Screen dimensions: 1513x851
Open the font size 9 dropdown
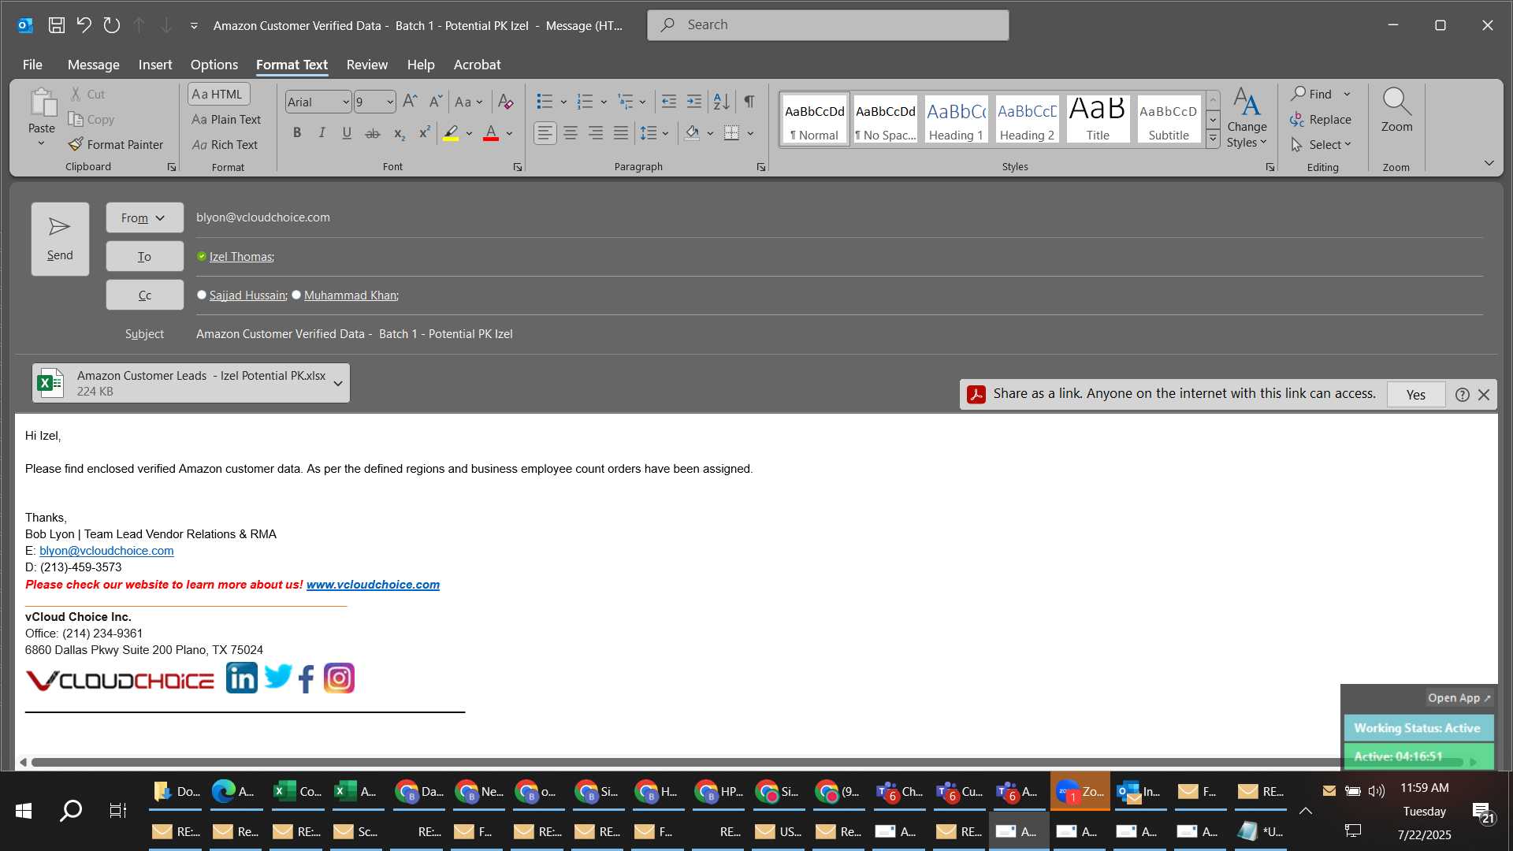tap(389, 102)
